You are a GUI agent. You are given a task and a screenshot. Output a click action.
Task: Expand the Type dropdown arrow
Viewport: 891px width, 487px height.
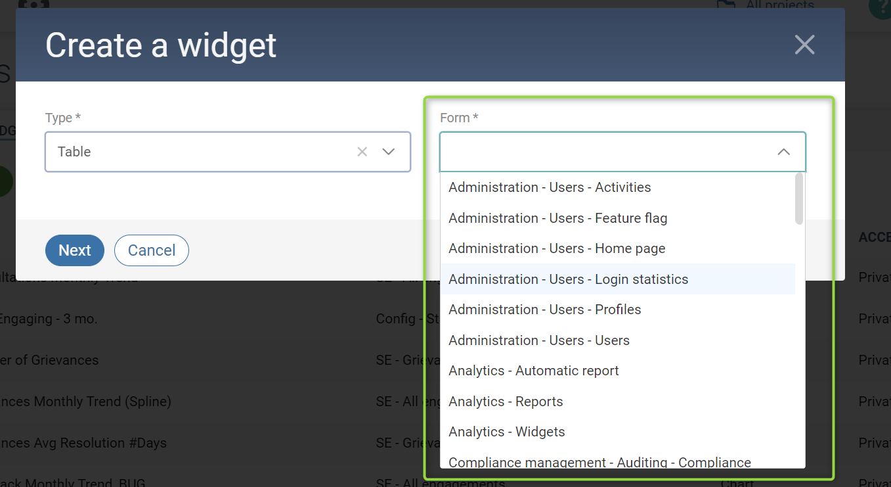click(389, 152)
